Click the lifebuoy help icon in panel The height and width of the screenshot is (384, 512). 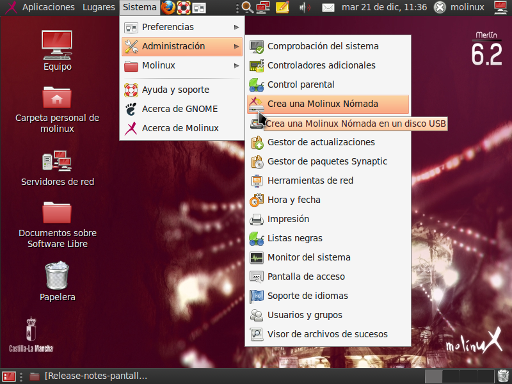tap(184, 8)
